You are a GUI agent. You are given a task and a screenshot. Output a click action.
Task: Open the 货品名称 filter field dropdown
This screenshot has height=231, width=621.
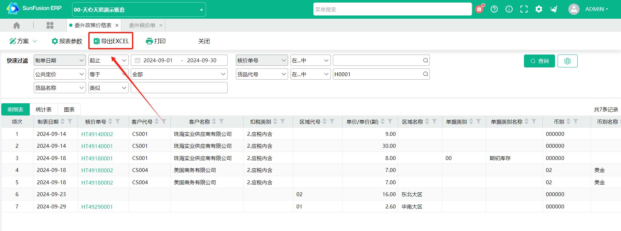(60, 88)
